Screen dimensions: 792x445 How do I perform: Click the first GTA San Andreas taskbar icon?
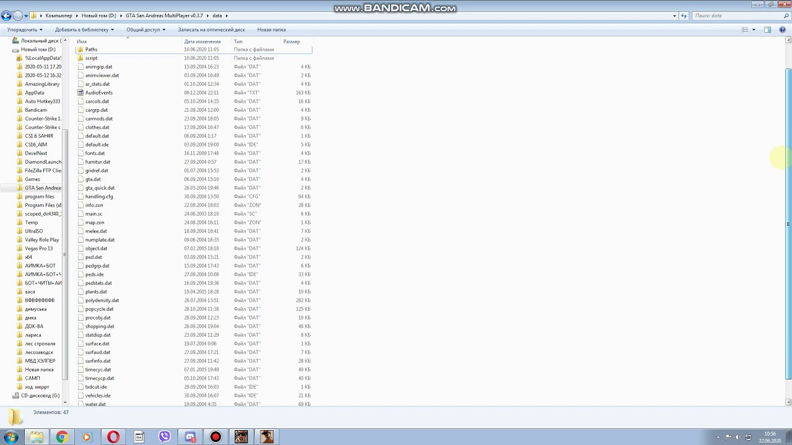point(241,437)
